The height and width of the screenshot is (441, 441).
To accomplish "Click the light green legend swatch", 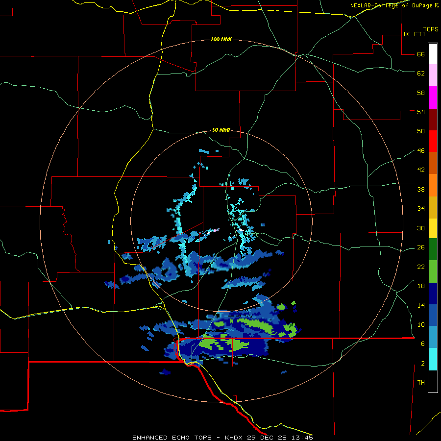I will pos(433,271).
